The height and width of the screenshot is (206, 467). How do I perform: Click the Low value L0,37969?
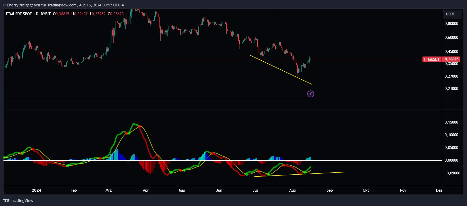[98, 14]
